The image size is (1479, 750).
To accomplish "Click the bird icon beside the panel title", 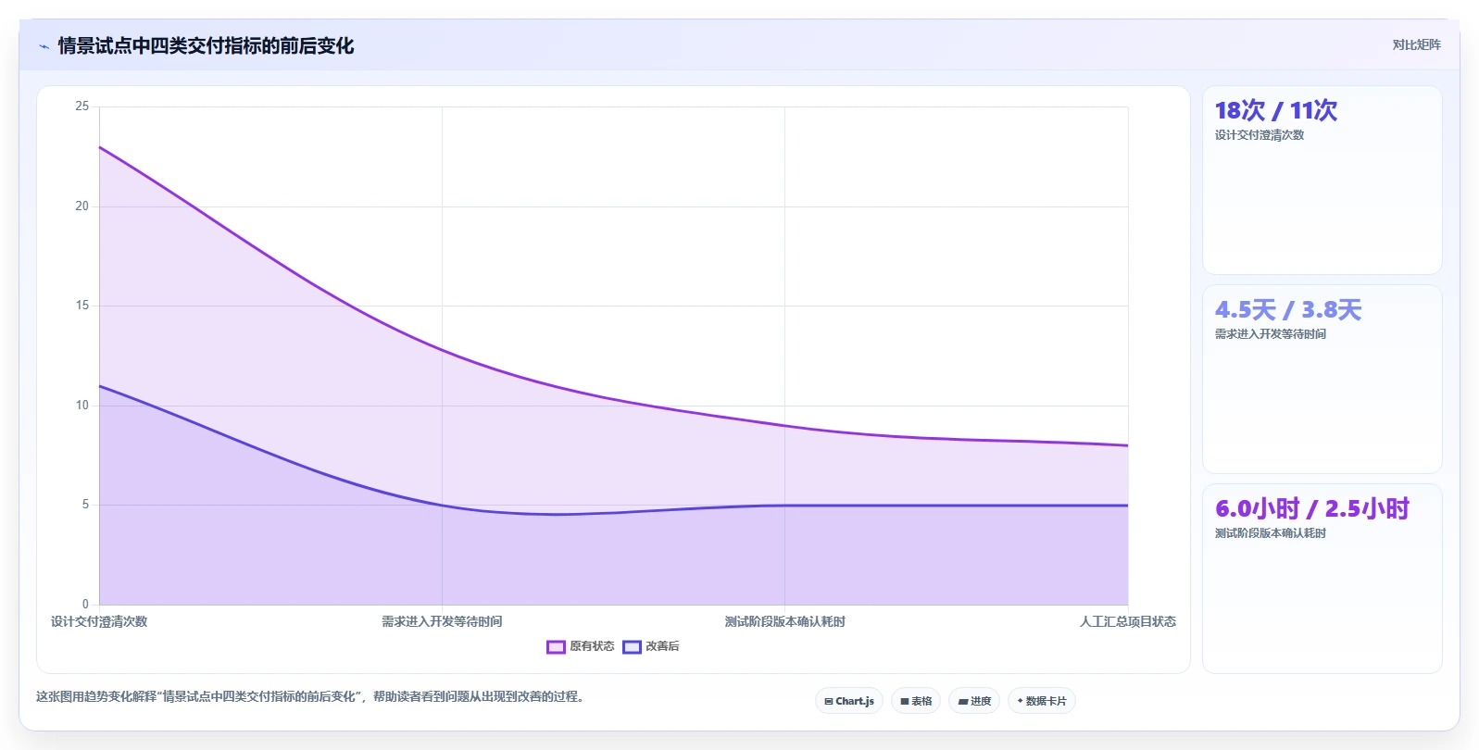I will coord(44,46).
